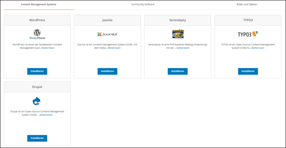Click text 'Serendipity ist eine PHP-basierte Weblog-Anwendung'
Image resolution: width=286 pixels, height=148 pixels.
(x=177, y=45)
